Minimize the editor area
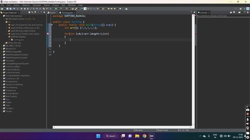Screen dimensions: 250x140 191,12
